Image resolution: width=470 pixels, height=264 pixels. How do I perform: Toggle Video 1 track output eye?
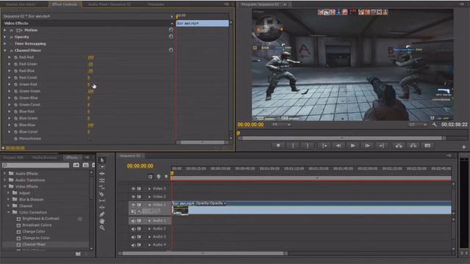(134, 205)
